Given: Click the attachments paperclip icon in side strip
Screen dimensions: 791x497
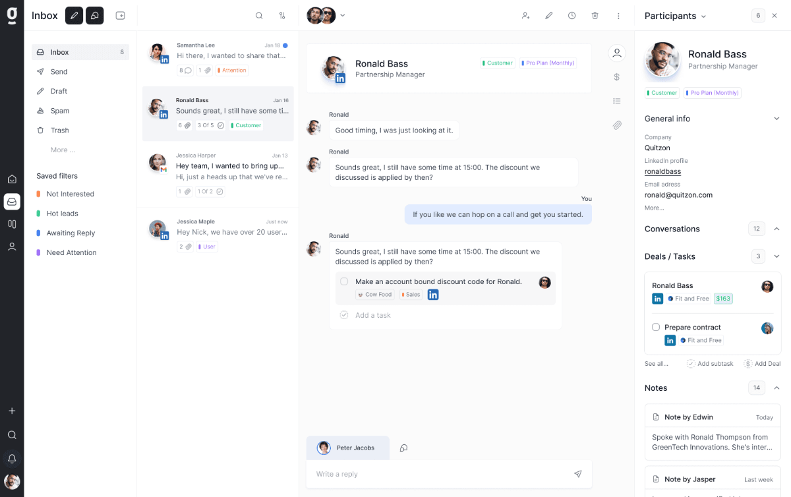Looking at the screenshot, I should pyautogui.click(x=617, y=125).
